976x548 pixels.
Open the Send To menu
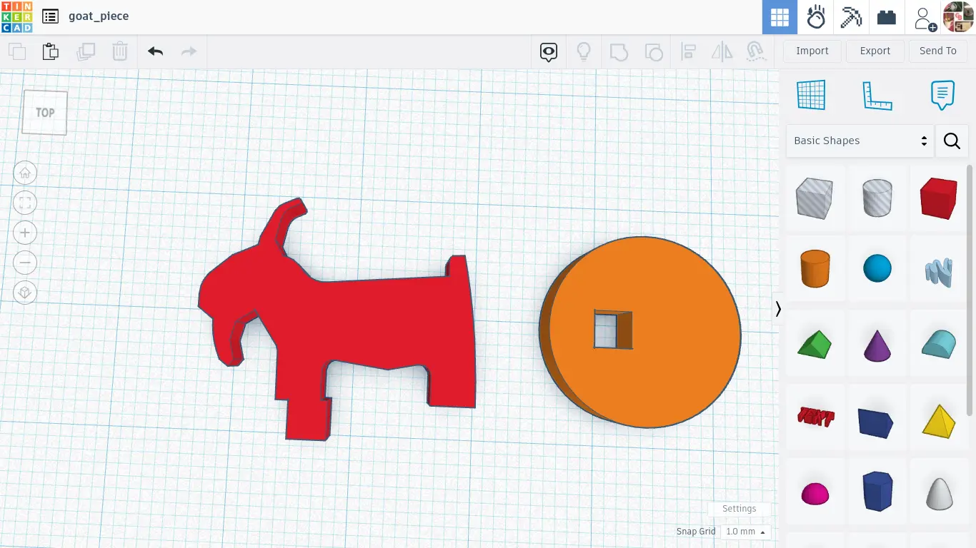[937, 51]
